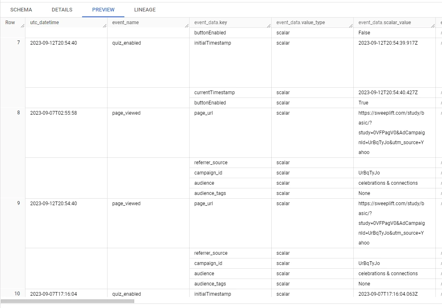Click campaign_id key in row 8
442x308 pixels.
(x=208, y=173)
